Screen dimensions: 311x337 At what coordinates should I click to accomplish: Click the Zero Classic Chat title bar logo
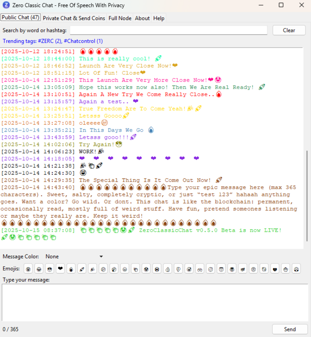click(6, 5)
